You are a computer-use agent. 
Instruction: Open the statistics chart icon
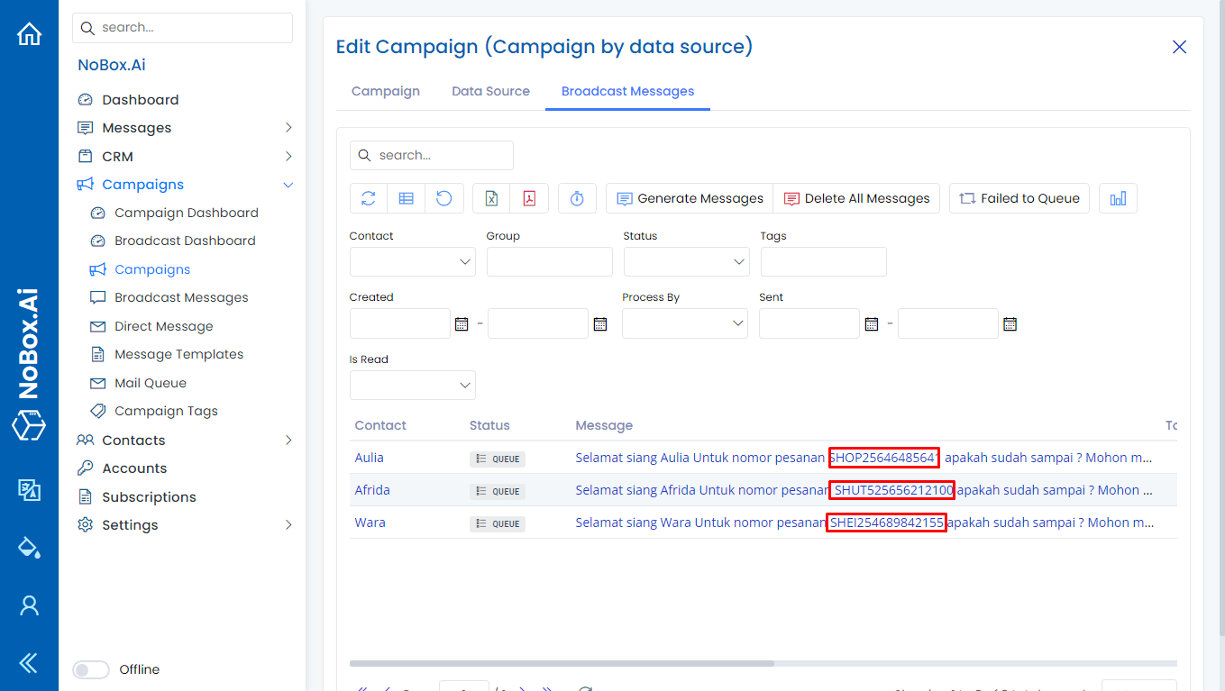click(1118, 197)
